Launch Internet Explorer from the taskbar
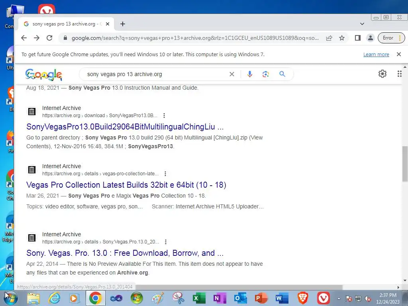408x306 pixels. point(54,298)
